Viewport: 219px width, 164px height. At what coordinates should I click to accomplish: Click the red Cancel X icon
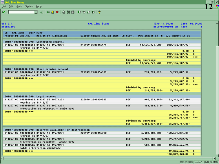click(57, 12)
